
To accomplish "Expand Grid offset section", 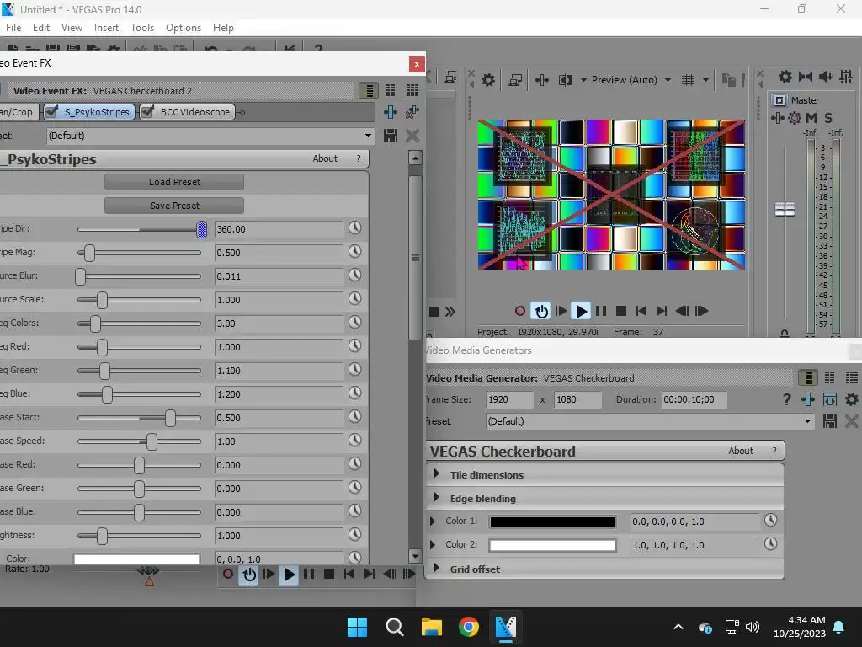I will pyautogui.click(x=437, y=568).
